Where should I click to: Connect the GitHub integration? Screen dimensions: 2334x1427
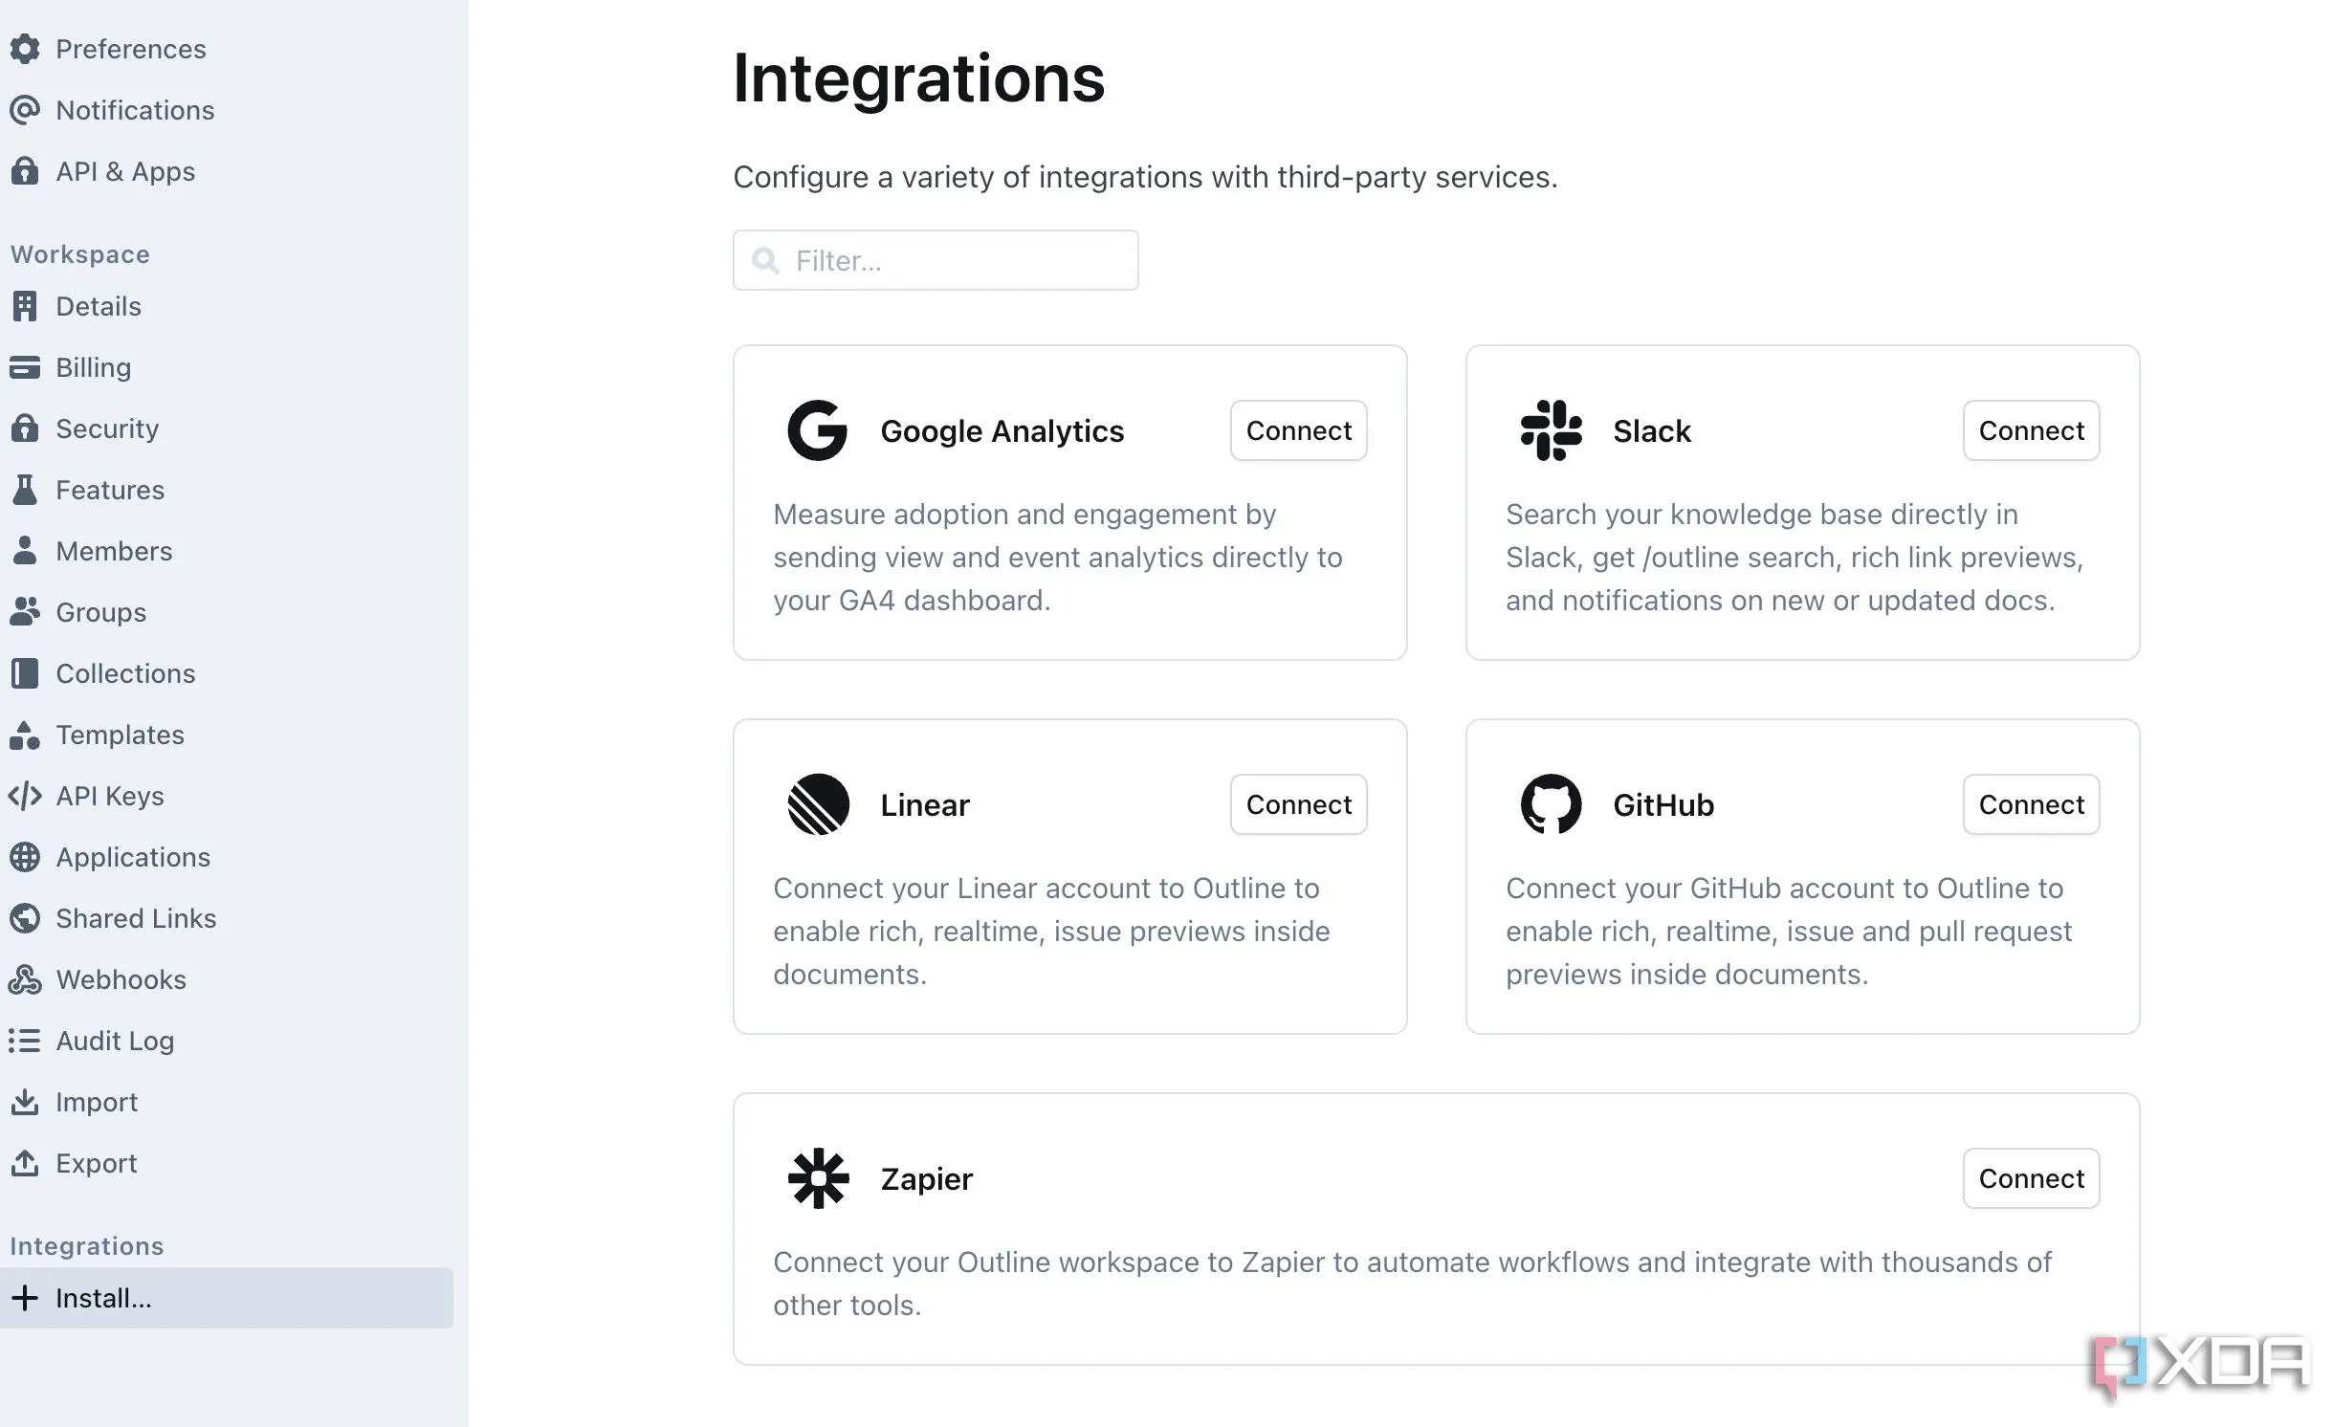pos(2031,804)
